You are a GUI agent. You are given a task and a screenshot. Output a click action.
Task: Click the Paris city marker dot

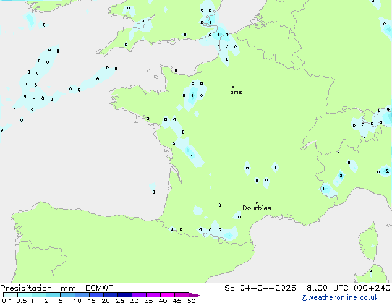[233, 87]
